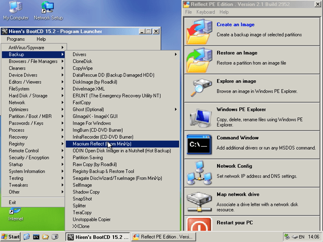Click the Network Config computers icon
The height and width of the screenshot is (242, 323).
click(x=199, y=173)
